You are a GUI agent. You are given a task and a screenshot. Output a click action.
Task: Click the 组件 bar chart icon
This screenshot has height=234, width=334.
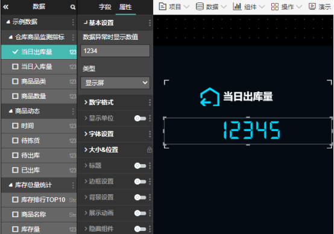[237, 7]
